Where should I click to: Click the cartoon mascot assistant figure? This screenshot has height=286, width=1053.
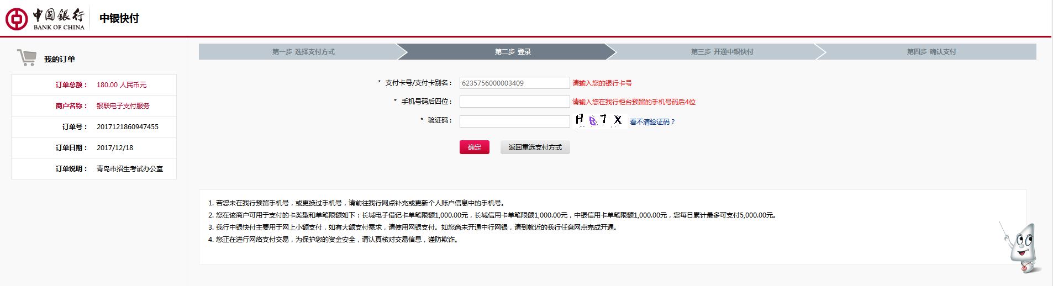[x=1021, y=247]
